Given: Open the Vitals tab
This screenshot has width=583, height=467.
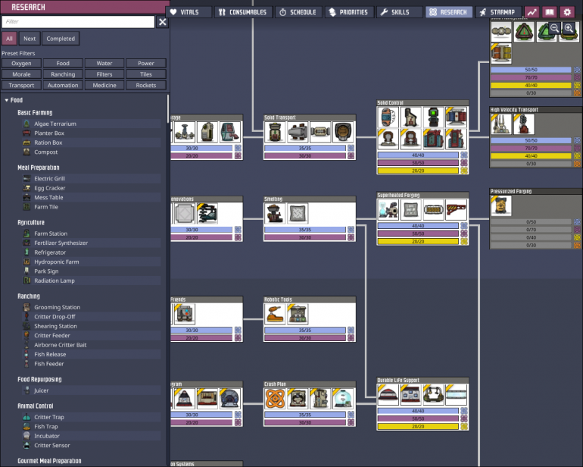Looking at the screenshot, I should [x=189, y=12].
